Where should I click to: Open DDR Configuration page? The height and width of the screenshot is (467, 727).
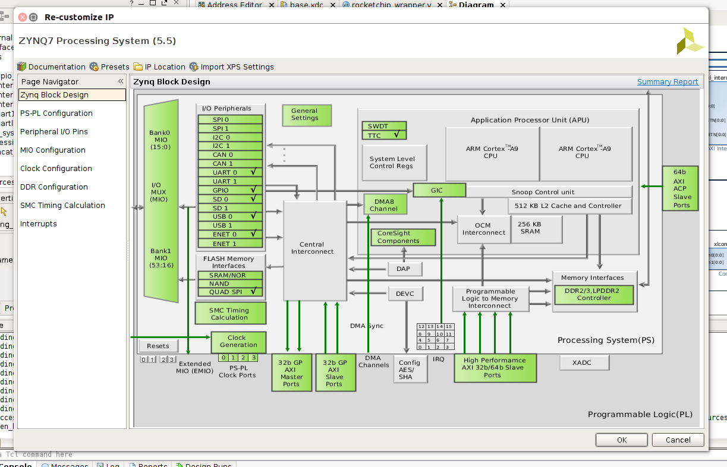tap(54, 187)
